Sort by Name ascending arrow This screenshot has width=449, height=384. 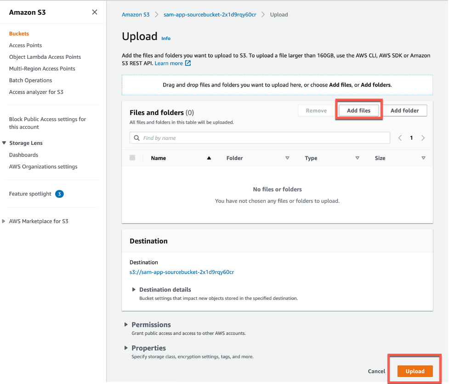pyautogui.click(x=209, y=158)
